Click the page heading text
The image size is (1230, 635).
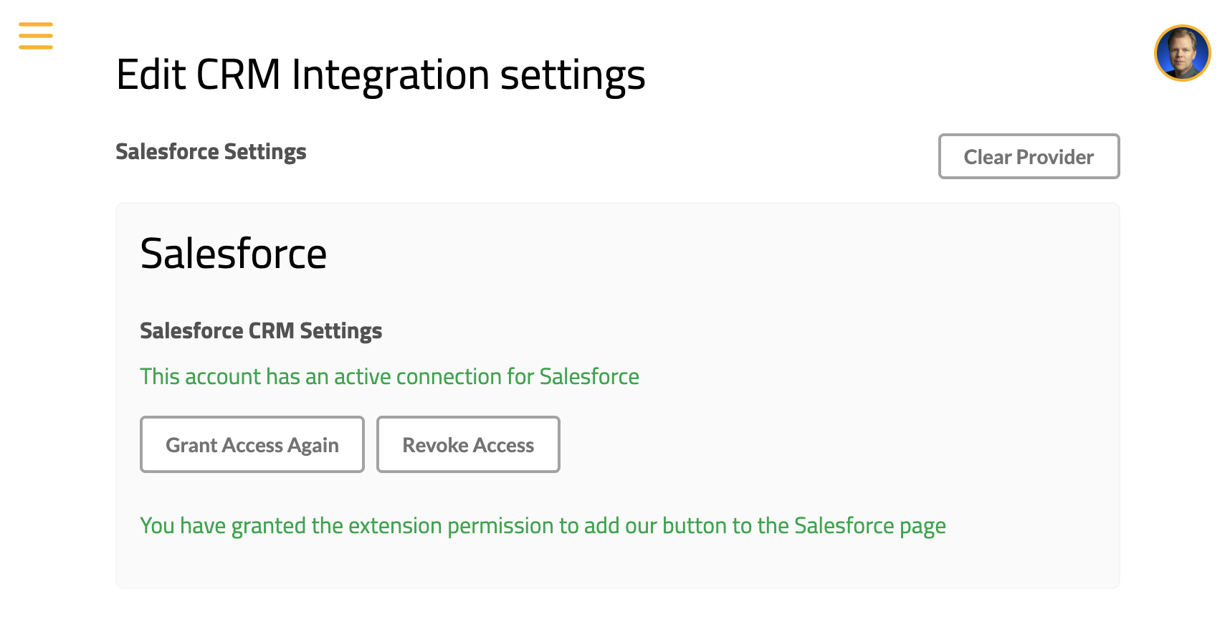point(381,75)
